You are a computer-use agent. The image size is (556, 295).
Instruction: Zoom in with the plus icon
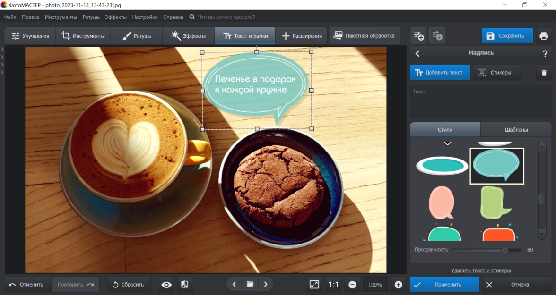pyautogui.click(x=398, y=285)
